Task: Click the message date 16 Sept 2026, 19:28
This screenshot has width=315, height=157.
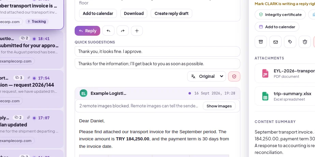Action: pyautogui.click(x=214, y=93)
